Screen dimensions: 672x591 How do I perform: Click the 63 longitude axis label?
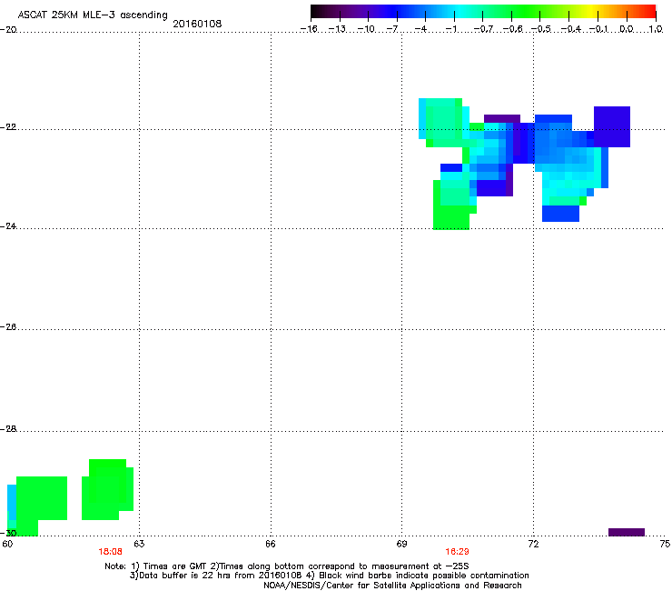coord(139,544)
